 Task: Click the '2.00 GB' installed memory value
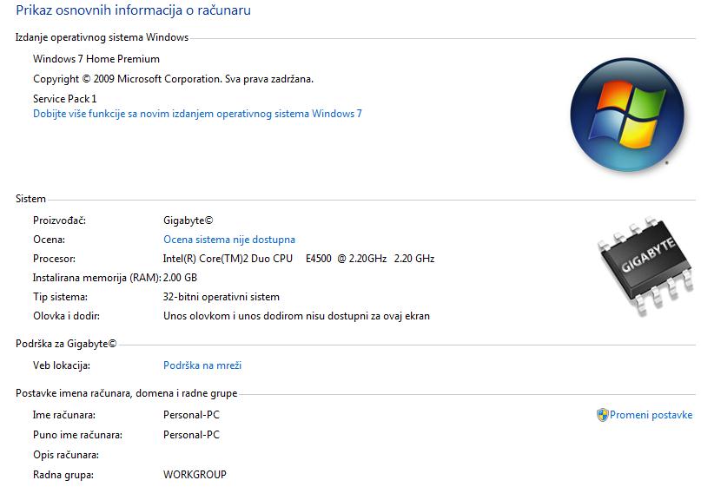(x=181, y=278)
